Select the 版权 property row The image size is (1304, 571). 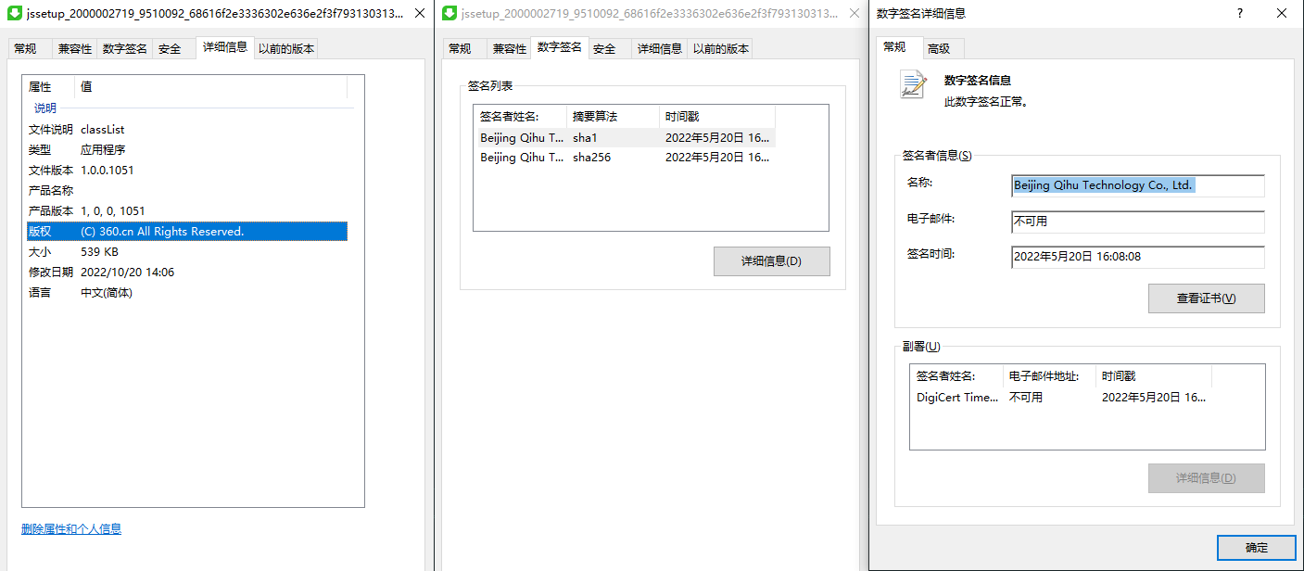pos(185,232)
